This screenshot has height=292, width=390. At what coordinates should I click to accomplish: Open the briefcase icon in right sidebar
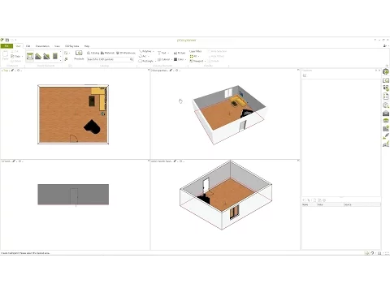tap(386, 113)
